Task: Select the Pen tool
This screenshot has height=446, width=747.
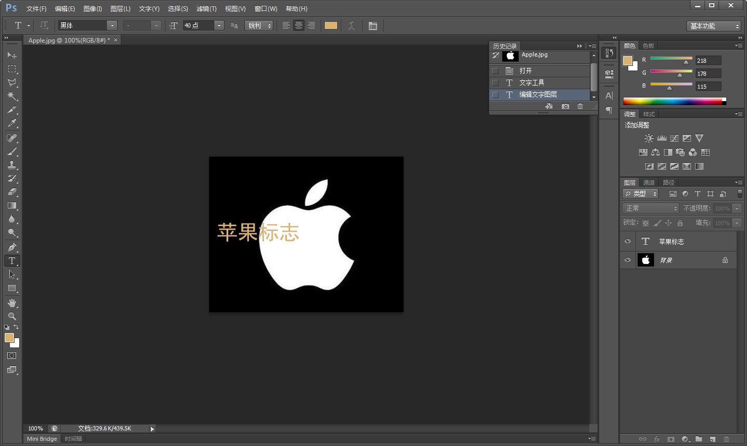Action: [x=12, y=247]
